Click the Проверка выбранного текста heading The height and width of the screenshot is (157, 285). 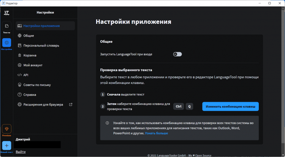tap(126, 70)
